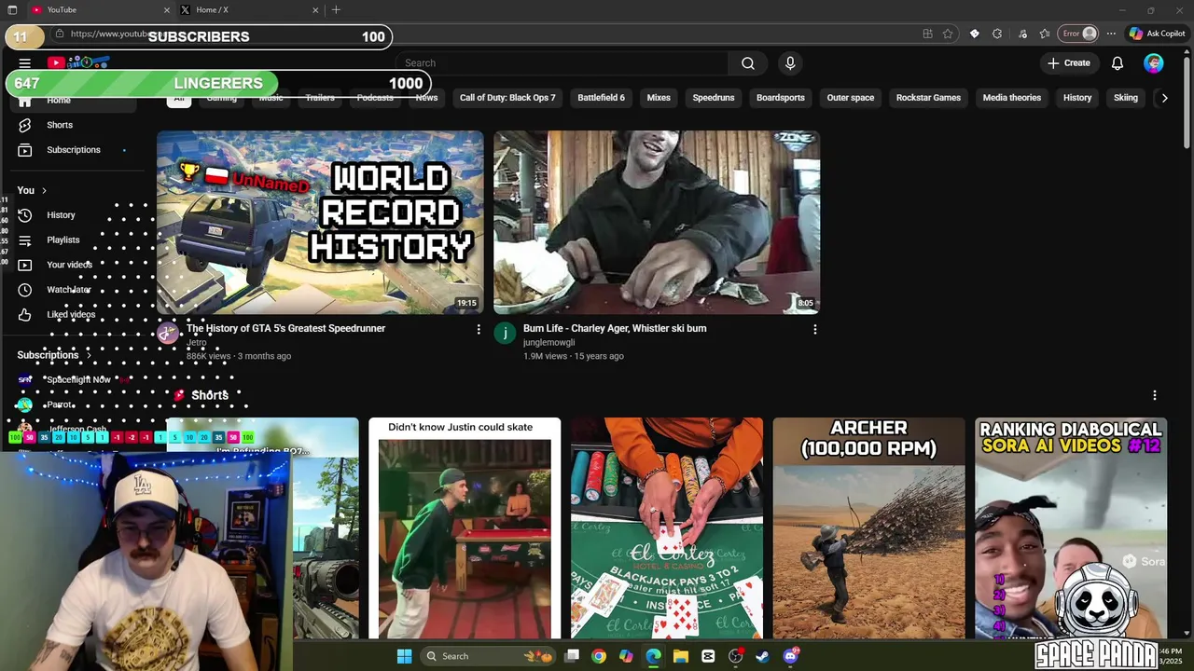
Task: Show more topic chips with next arrow
Action: pos(1164,98)
